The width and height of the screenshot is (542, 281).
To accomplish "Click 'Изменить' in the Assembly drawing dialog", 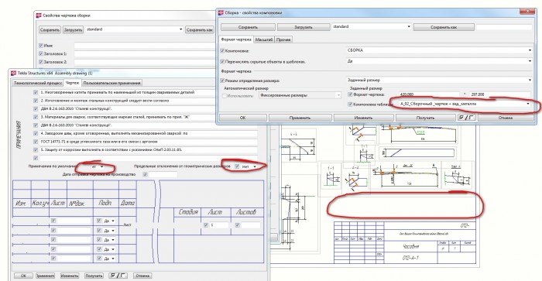I will 70,276.
